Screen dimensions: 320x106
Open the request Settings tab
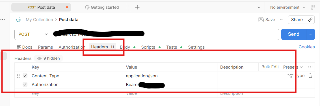pos(196,47)
